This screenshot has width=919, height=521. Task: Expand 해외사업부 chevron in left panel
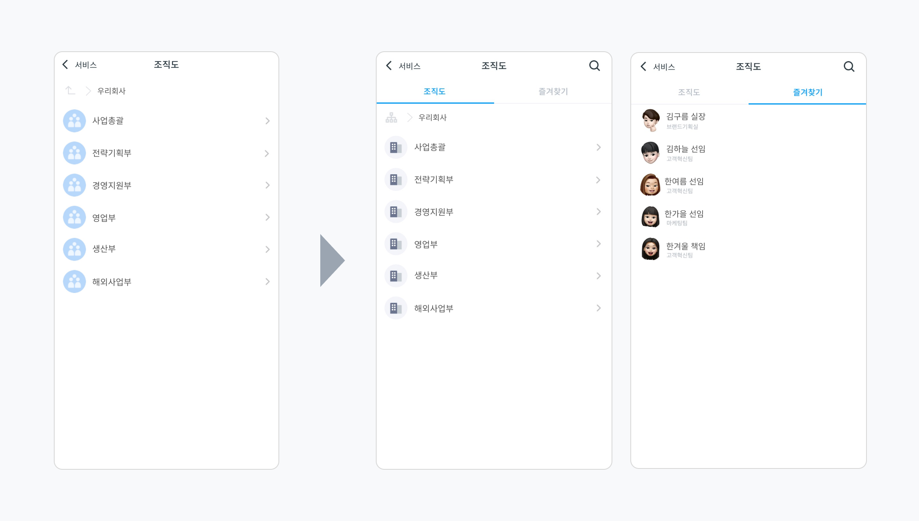tap(267, 281)
